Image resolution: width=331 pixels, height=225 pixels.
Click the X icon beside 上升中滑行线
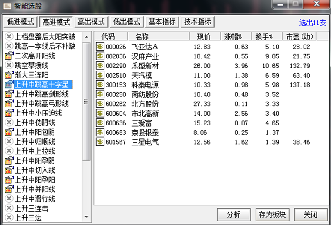coord(9,199)
